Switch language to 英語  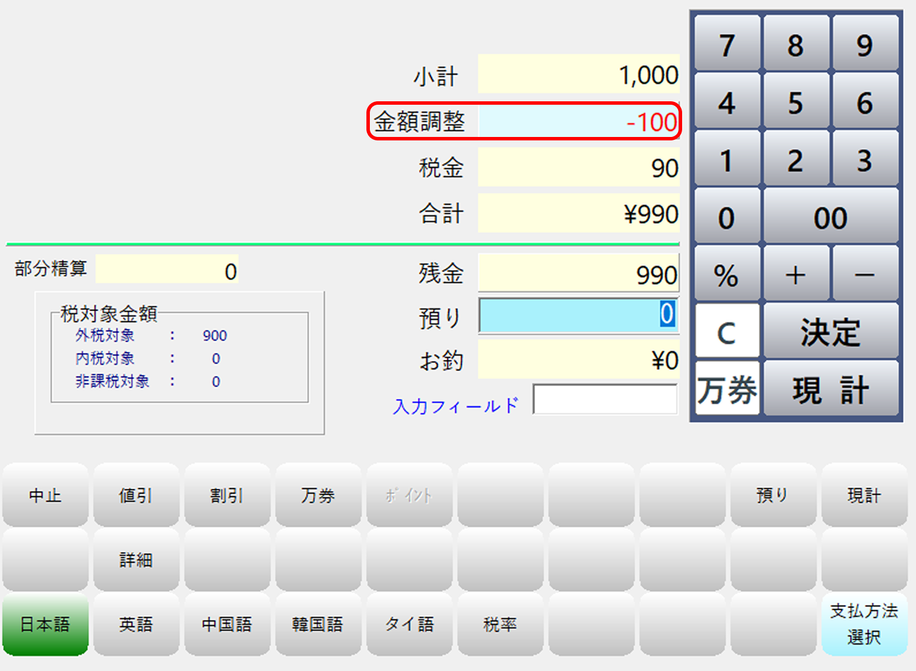(136, 624)
